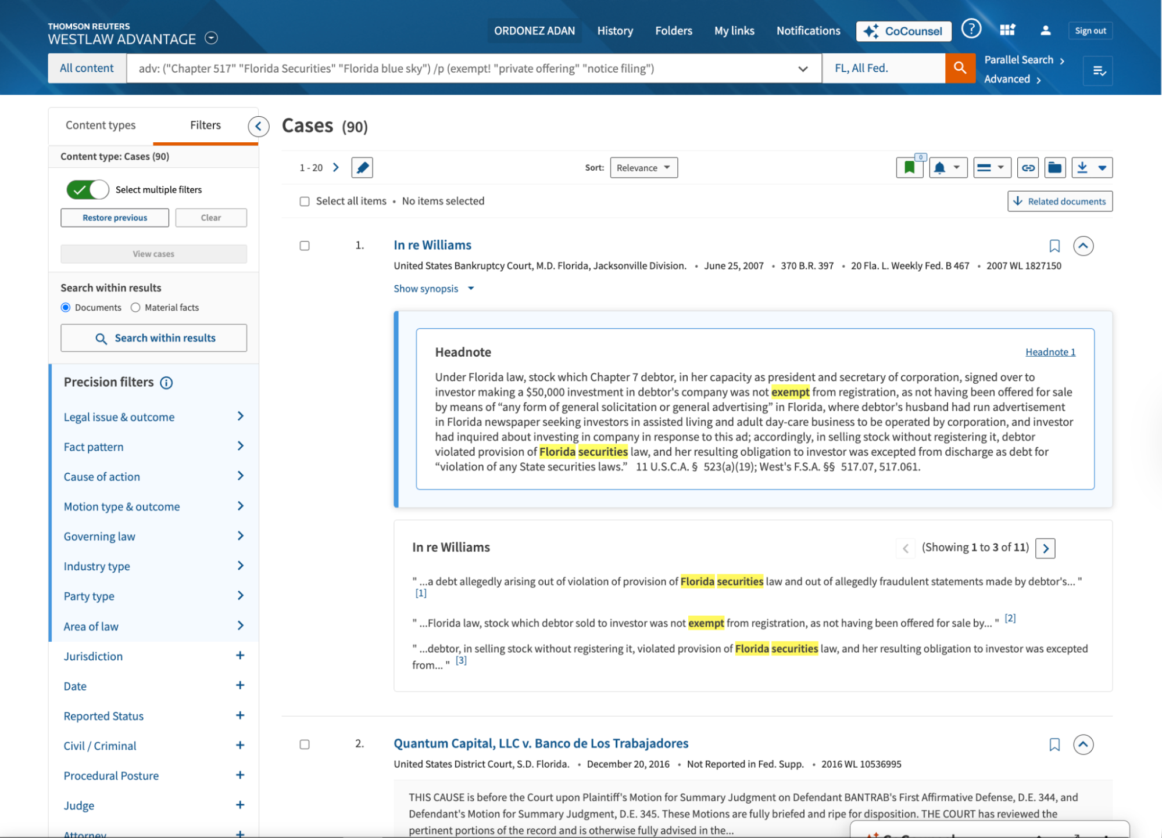Open Folders in top navigation

pos(674,31)
